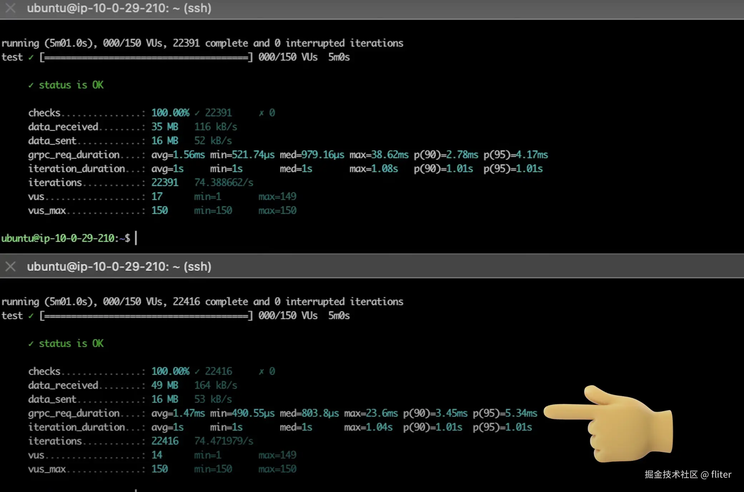Close the top ssh terminal pane

click(x=11, y=8)
